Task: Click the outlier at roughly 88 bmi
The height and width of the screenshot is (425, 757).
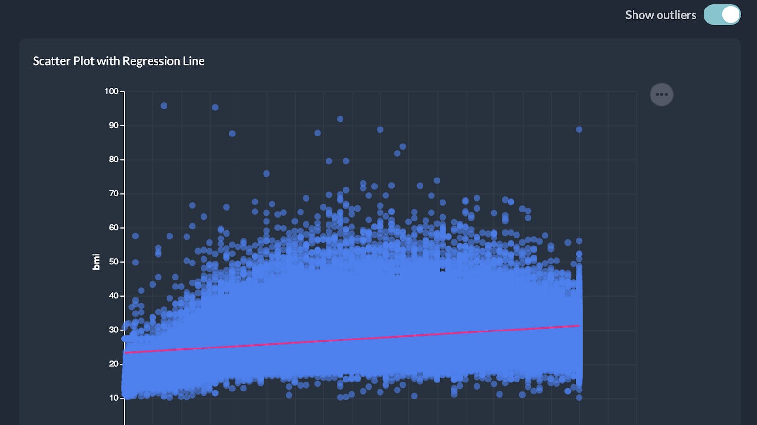Action: coord(317,133)
